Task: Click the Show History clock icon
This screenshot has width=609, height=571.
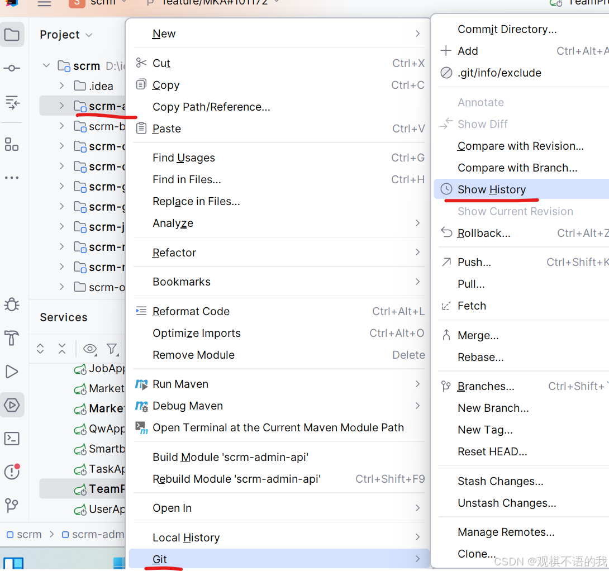Action: tap(446, 189)
